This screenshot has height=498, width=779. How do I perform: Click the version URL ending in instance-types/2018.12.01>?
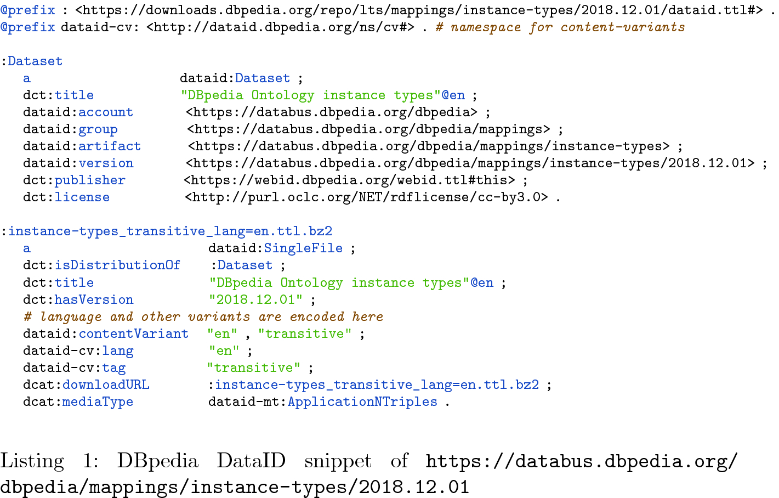tap(470, 163)
